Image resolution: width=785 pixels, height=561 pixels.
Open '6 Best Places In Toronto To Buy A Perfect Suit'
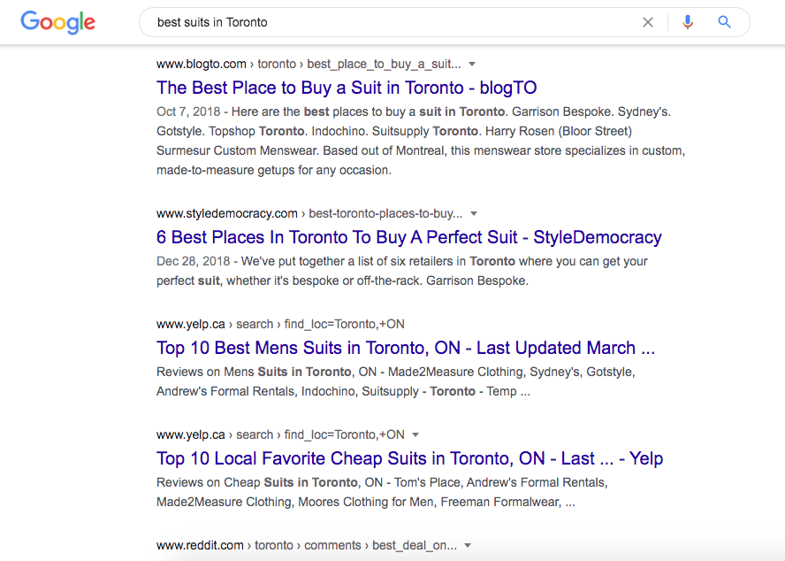[409, 237]
